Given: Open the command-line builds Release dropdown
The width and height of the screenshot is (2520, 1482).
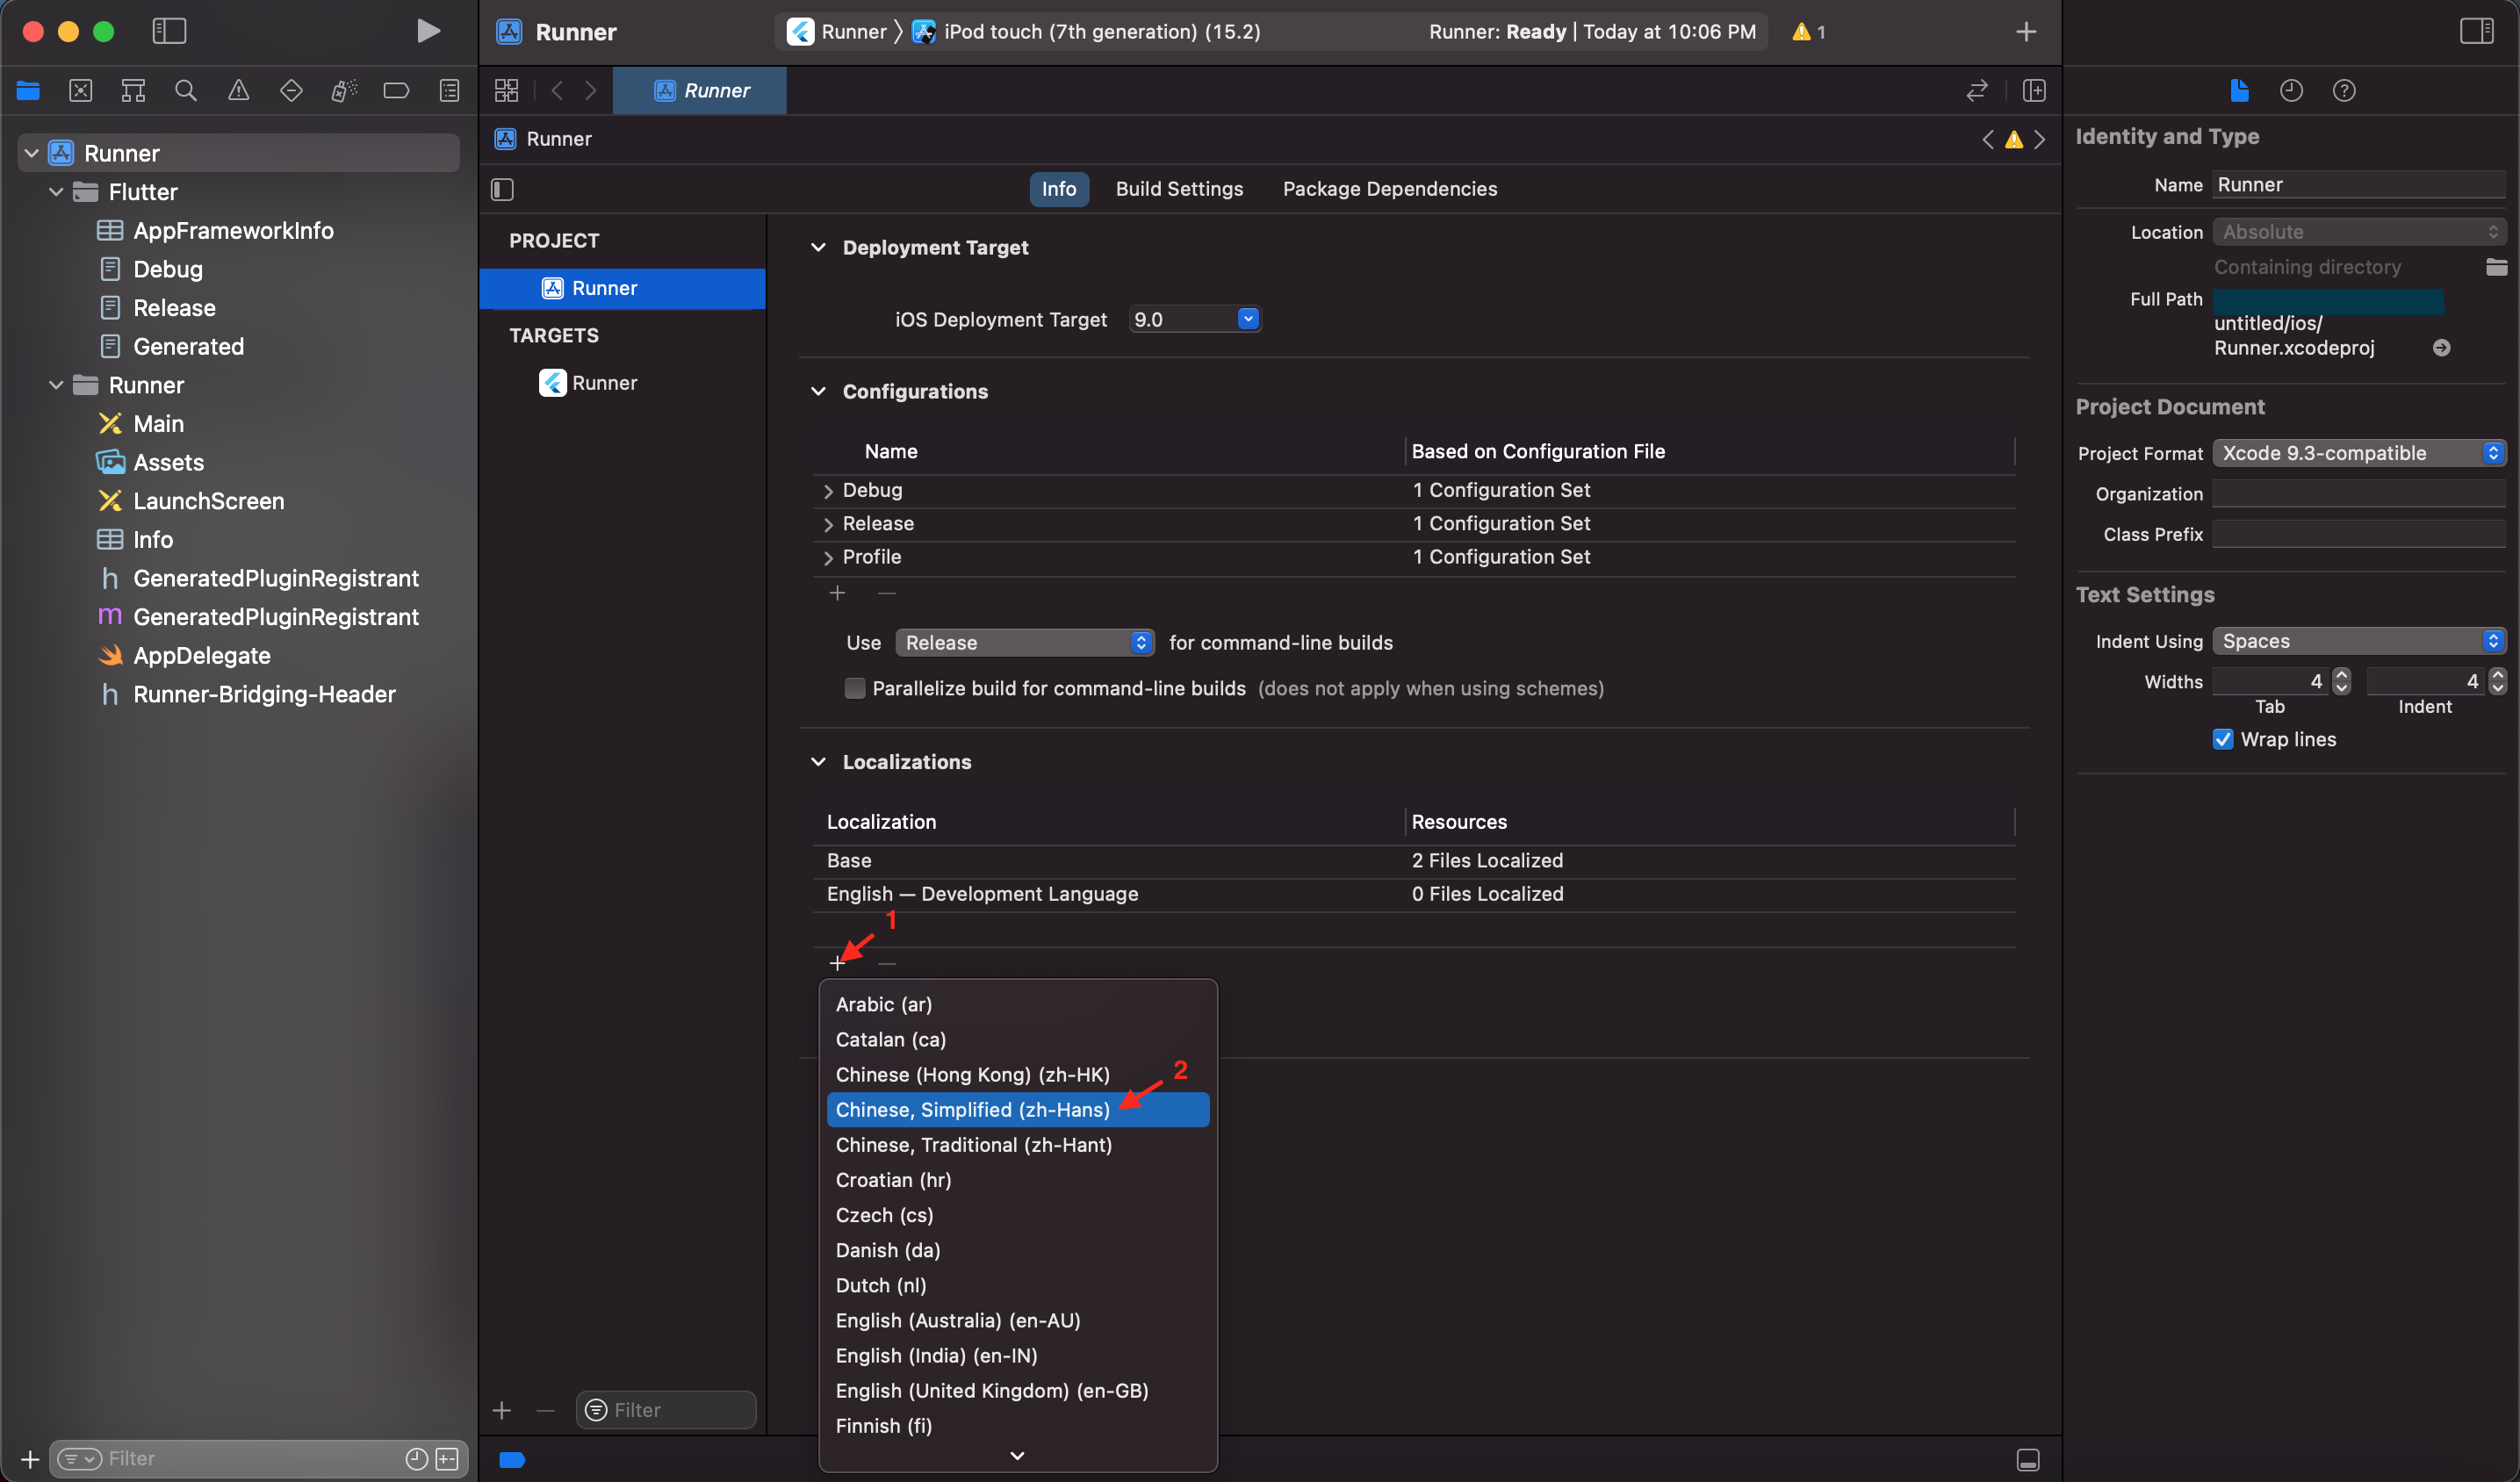Looking at the screenshot, I should click(x=1025, y=642).
